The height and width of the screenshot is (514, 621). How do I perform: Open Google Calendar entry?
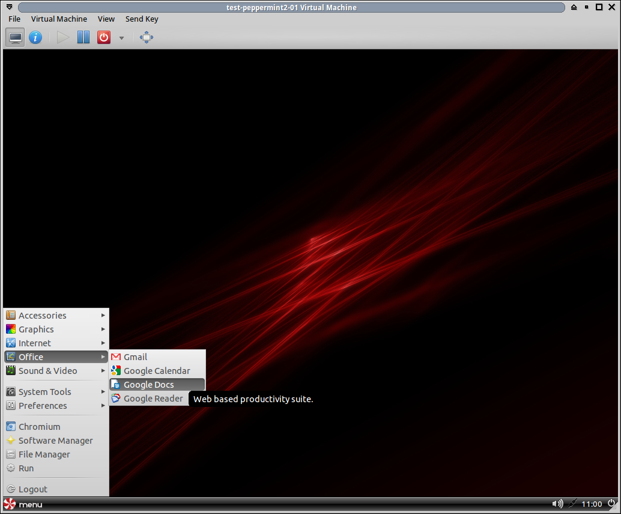tap(157, 371)
